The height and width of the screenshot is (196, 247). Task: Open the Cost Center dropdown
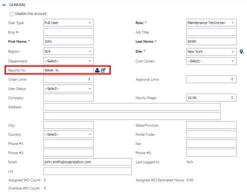[211, 61]
